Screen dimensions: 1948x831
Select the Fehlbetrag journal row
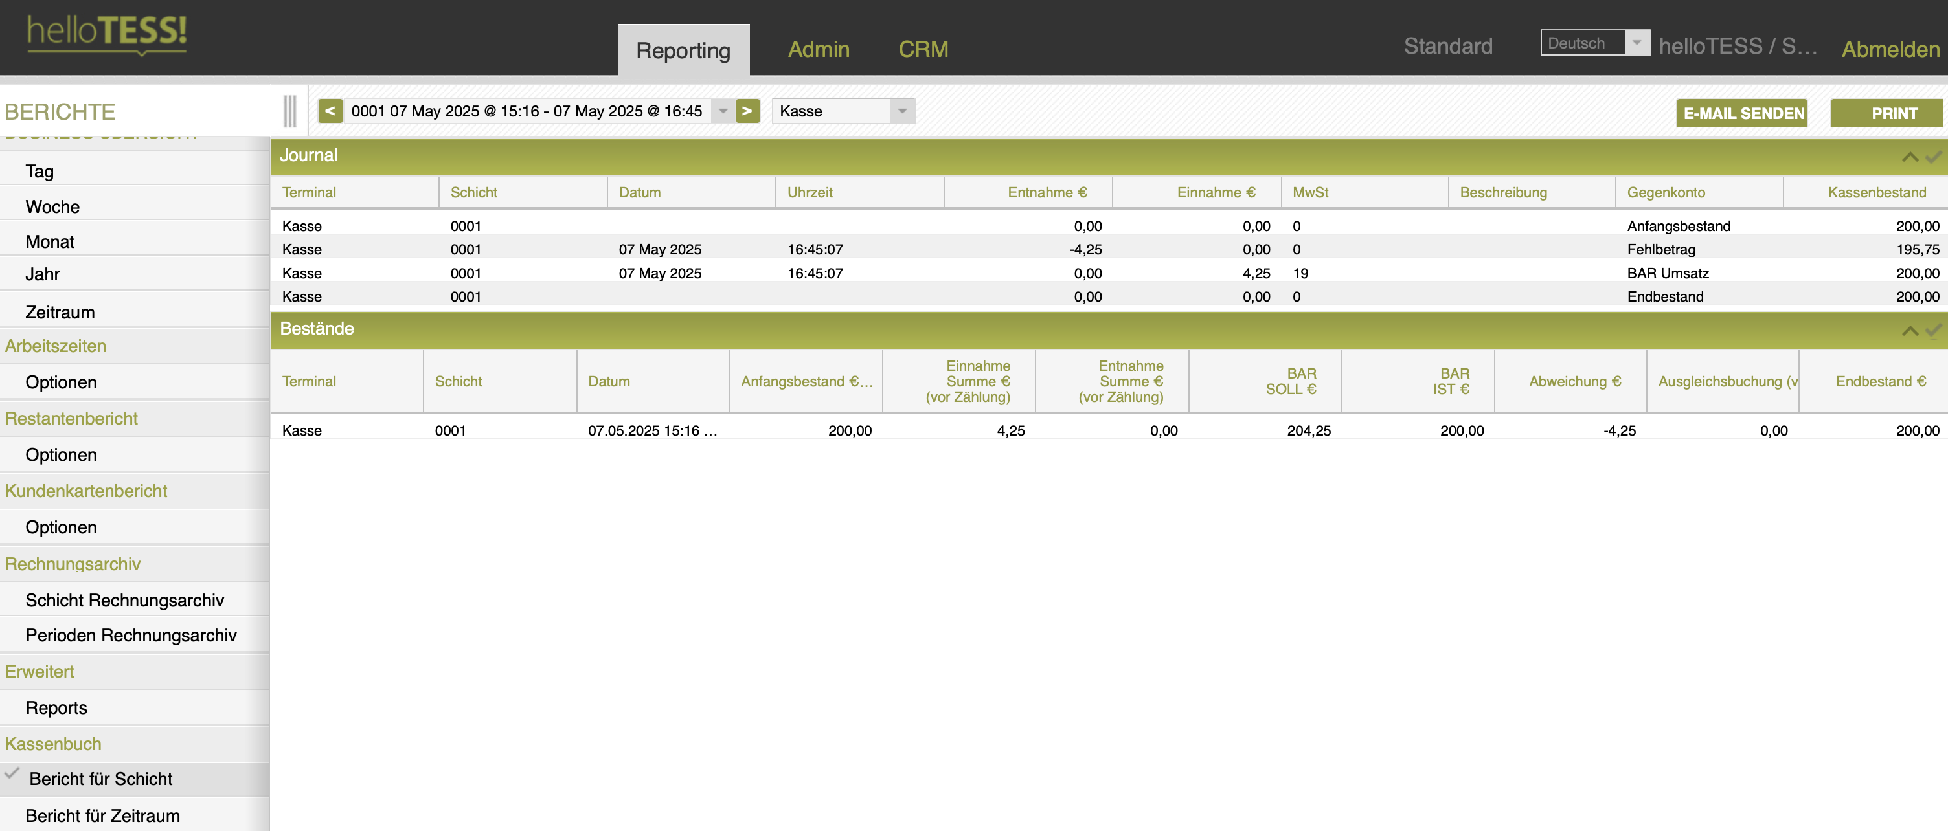click(1109, 249)
